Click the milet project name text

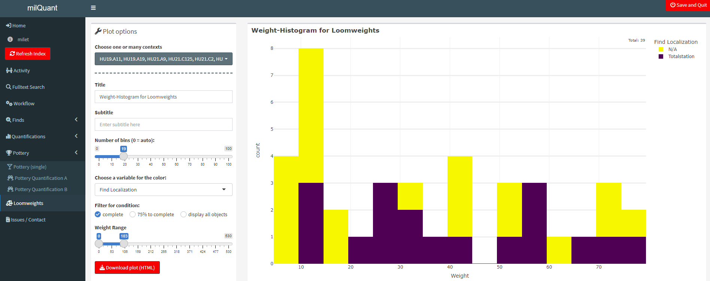pos(23,39)
